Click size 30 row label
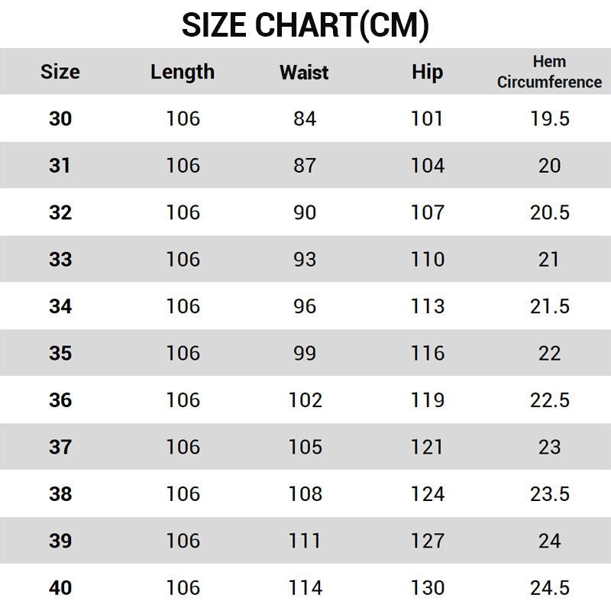 tap(60, 118)
